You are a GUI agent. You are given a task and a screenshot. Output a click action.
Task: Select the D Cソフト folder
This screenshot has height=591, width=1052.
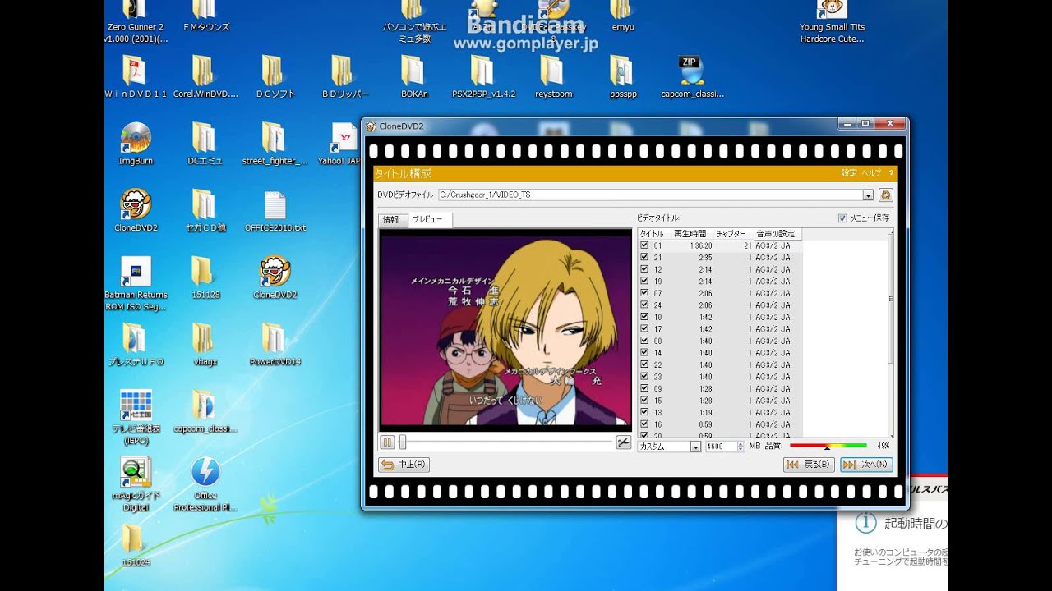(x=275, y=76)
